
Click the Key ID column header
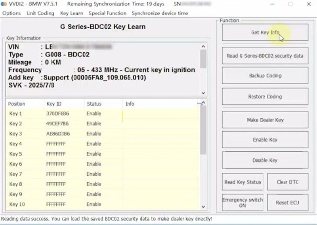(x=64, y=104)
